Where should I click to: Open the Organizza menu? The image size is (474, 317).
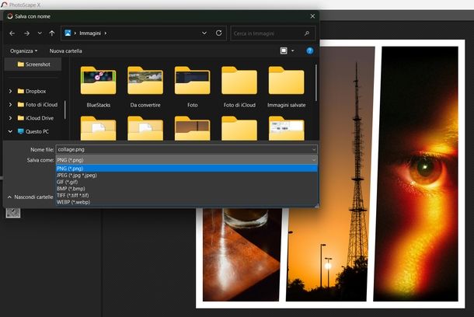point(23,51)
